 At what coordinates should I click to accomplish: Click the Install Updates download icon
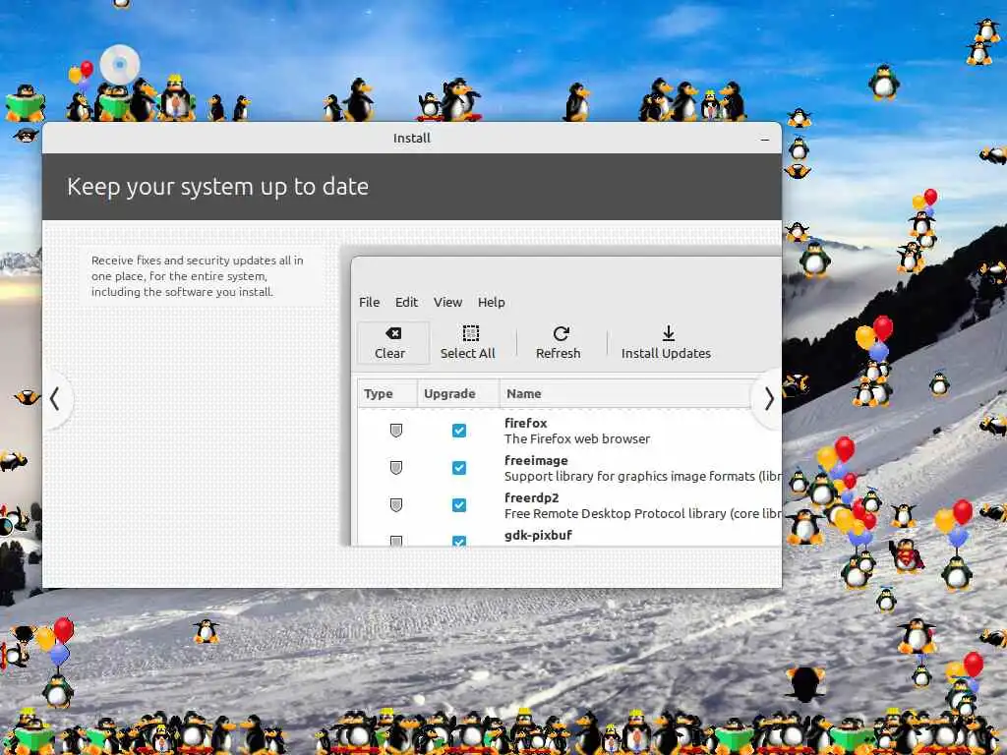click(668, 333)
